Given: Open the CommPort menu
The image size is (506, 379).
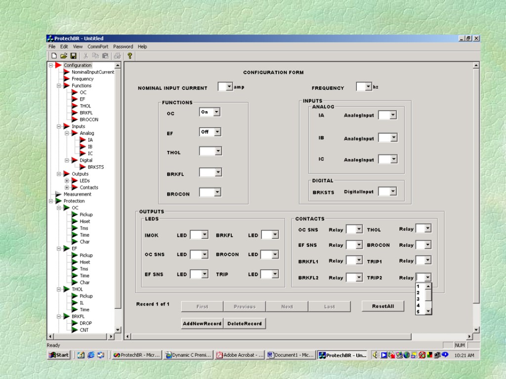Looking at the screenshot, I should pyautogui.click(x=98, y=46).
